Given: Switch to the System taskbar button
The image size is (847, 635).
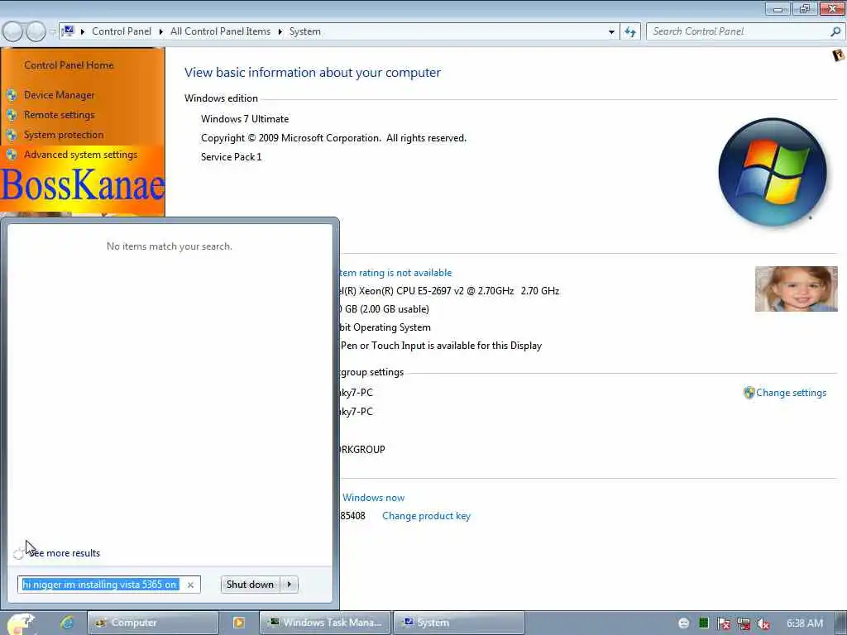Looking at the screenshot, I should (459, 623).
